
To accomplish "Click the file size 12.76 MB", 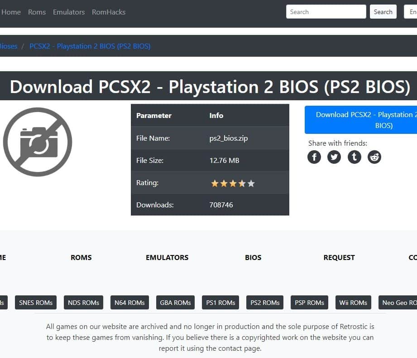I will pyautogui.click(x=224, y=161).
